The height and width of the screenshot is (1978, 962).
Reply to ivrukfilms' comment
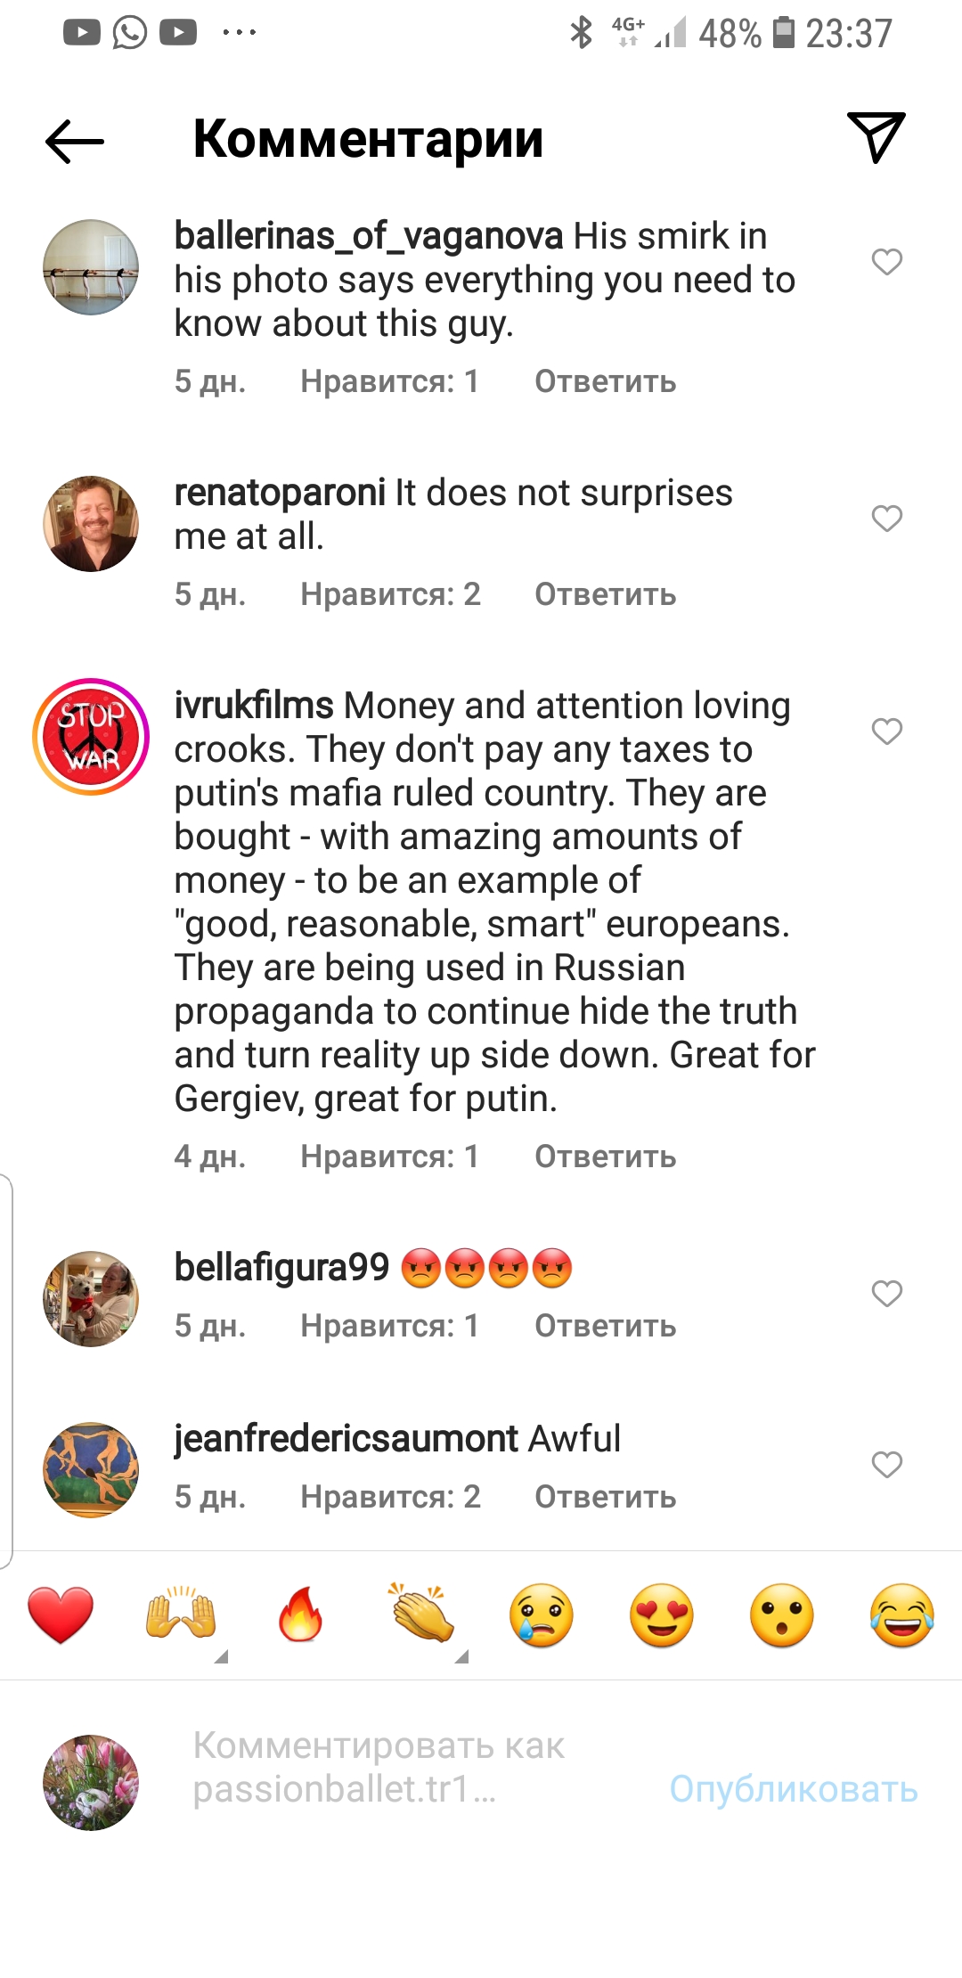[x=605, y=1157]
